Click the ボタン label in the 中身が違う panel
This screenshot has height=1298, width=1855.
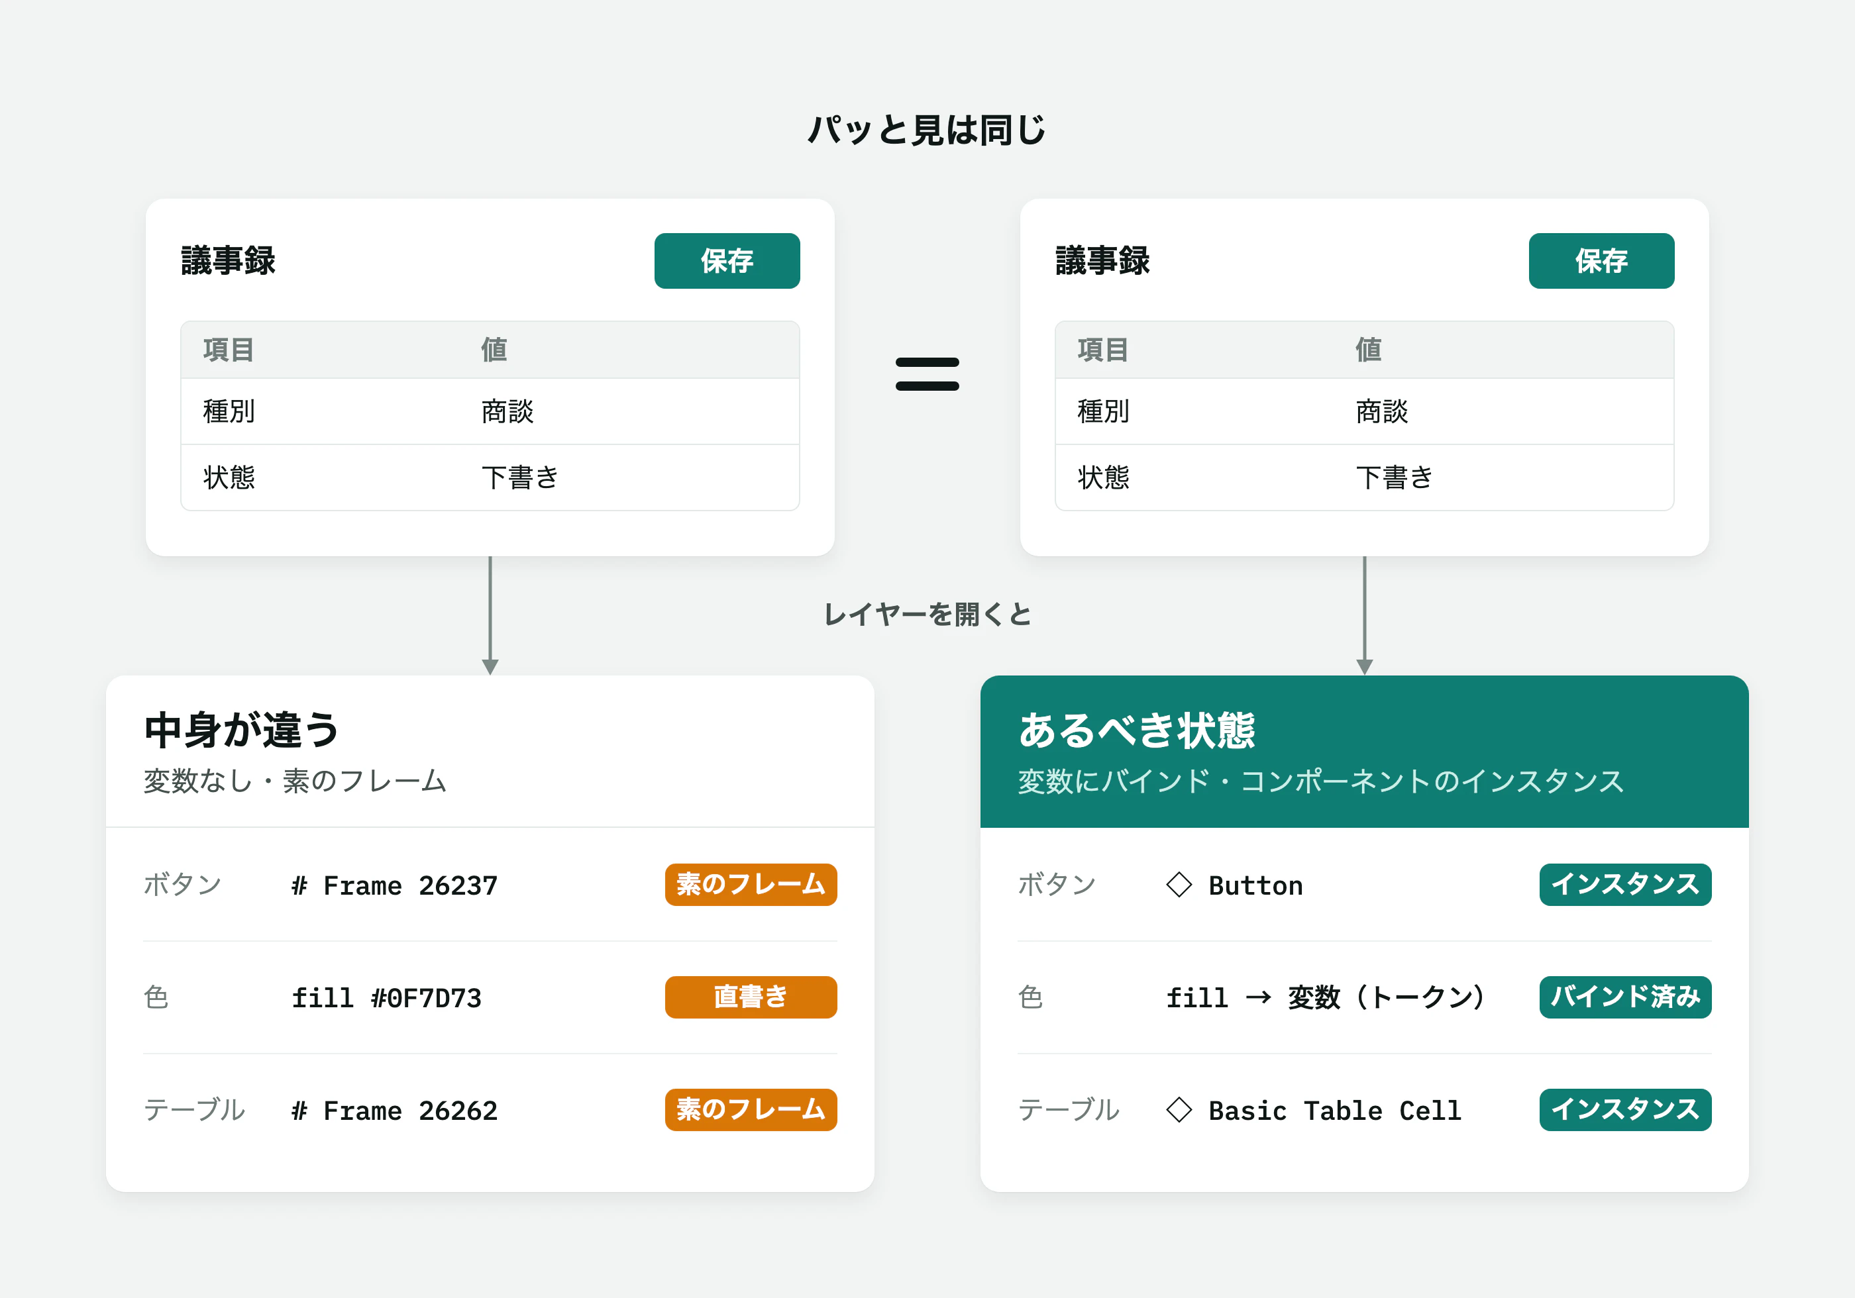(x=183, y=885)
